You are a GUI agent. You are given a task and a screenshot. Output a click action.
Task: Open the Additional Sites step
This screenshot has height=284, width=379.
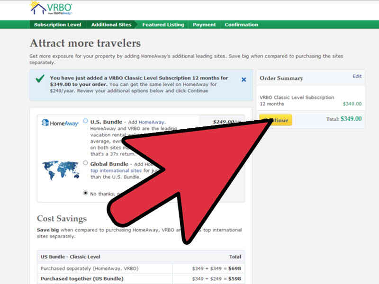pos(111,25)
